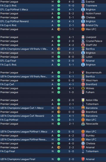Click the 11 - 0 score against Tranmere

(x=71, y=6)
